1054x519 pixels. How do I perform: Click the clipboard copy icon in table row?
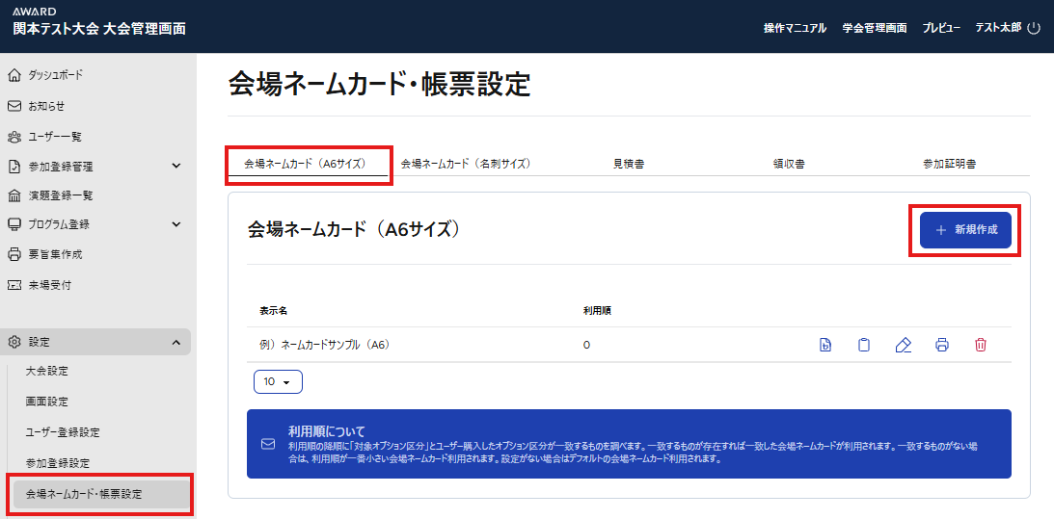[864, 345]
